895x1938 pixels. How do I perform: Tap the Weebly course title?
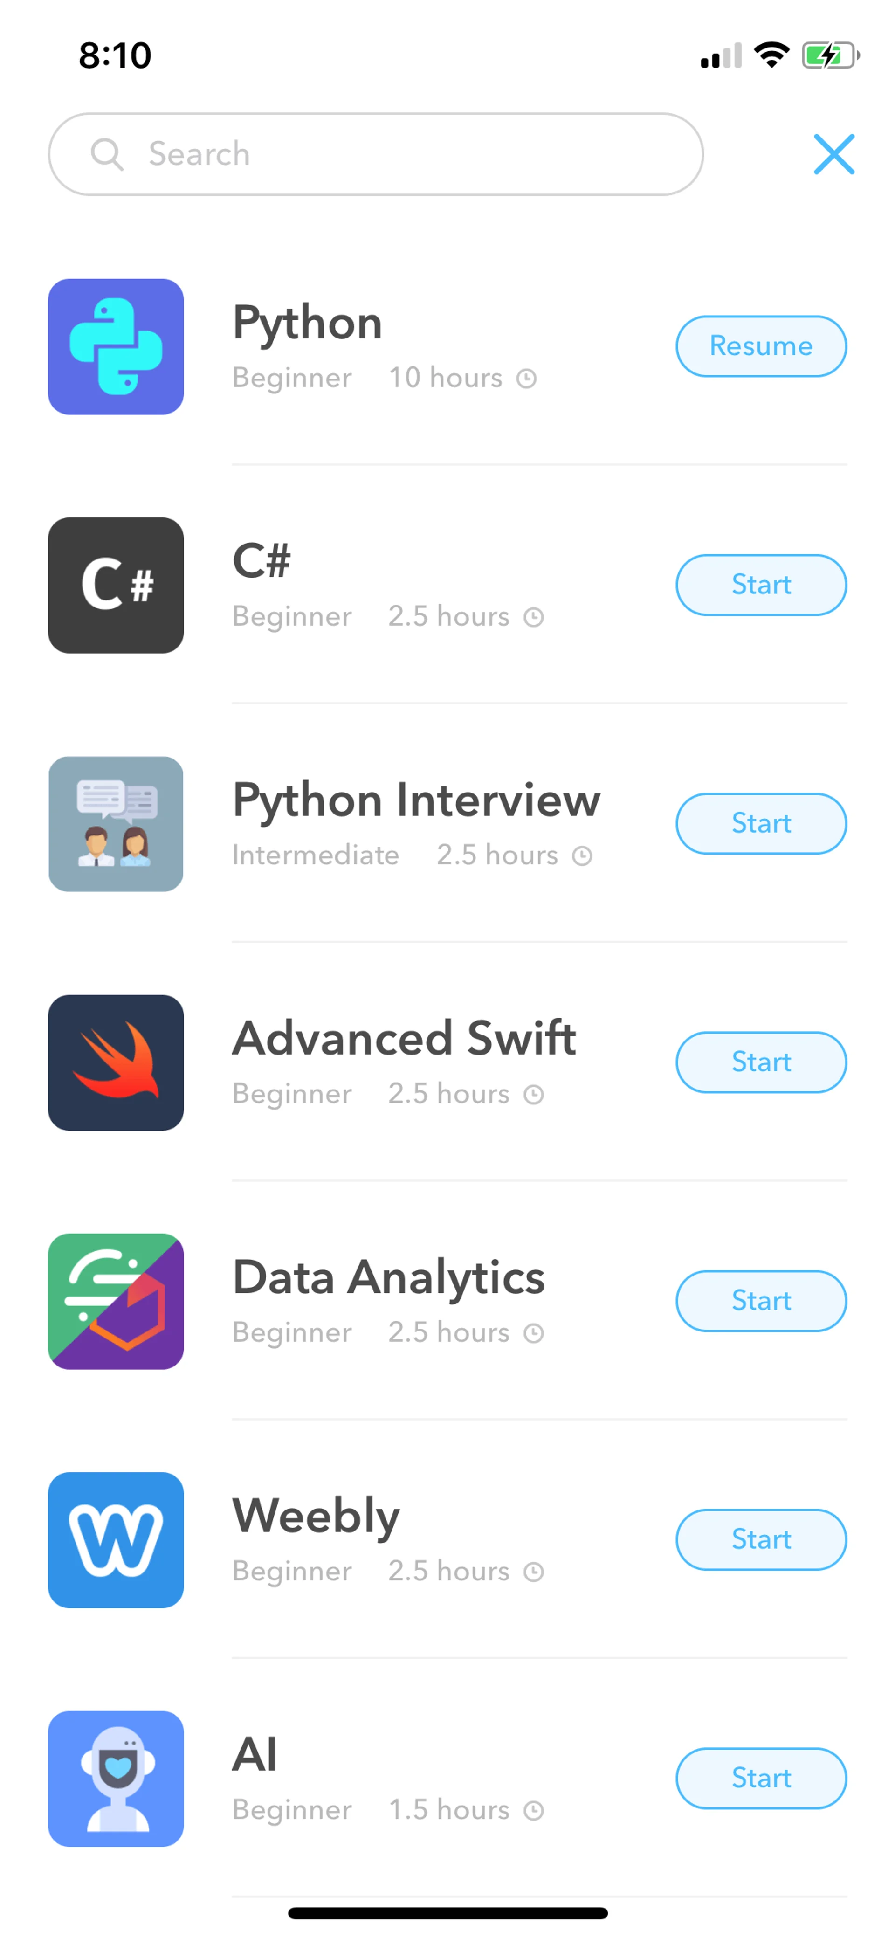coord(316,1516)
